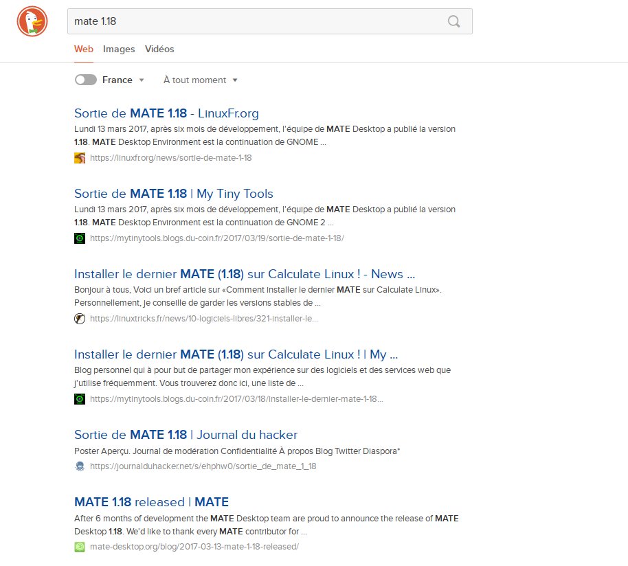Click snippet 'Bonjour à tous, Voici un bref article'
The height and width of the screenshot is (566, 628).
click(258, 296)
